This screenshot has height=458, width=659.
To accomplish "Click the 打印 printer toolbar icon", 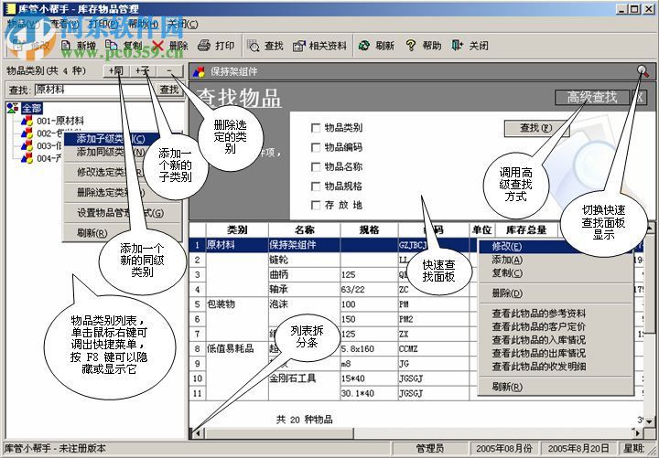I will [204, 46].
